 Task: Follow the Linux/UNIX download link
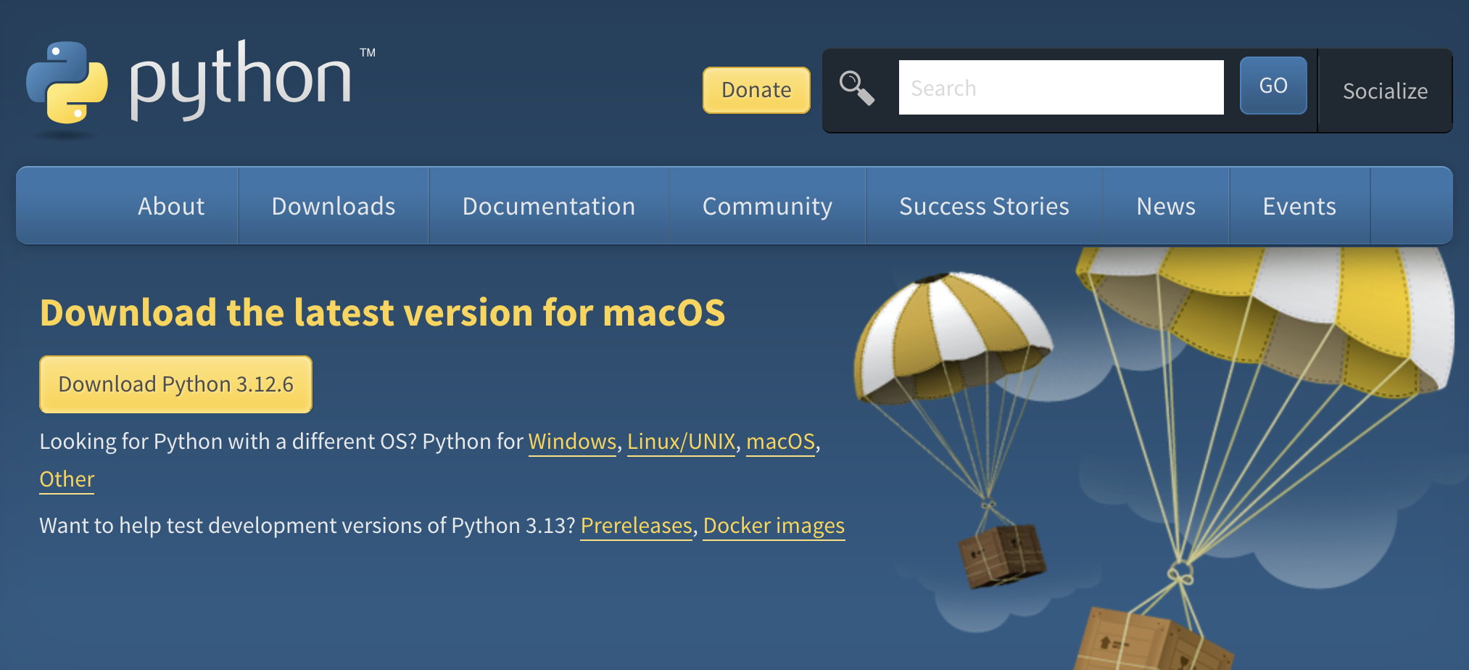(681, 442)
